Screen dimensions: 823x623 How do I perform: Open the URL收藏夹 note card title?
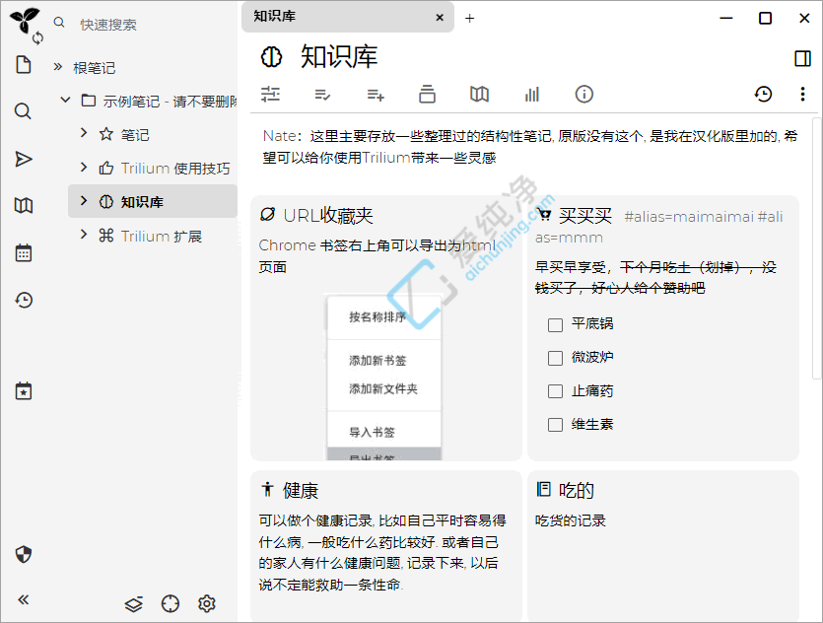coord(327,215)
